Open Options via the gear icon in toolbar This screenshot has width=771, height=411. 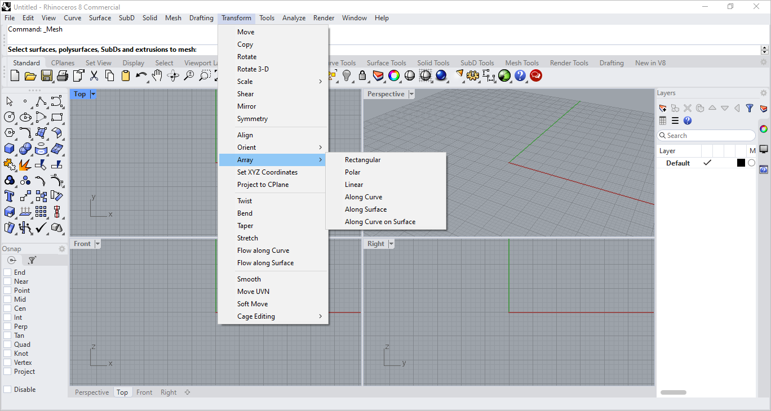click(472, 75)
